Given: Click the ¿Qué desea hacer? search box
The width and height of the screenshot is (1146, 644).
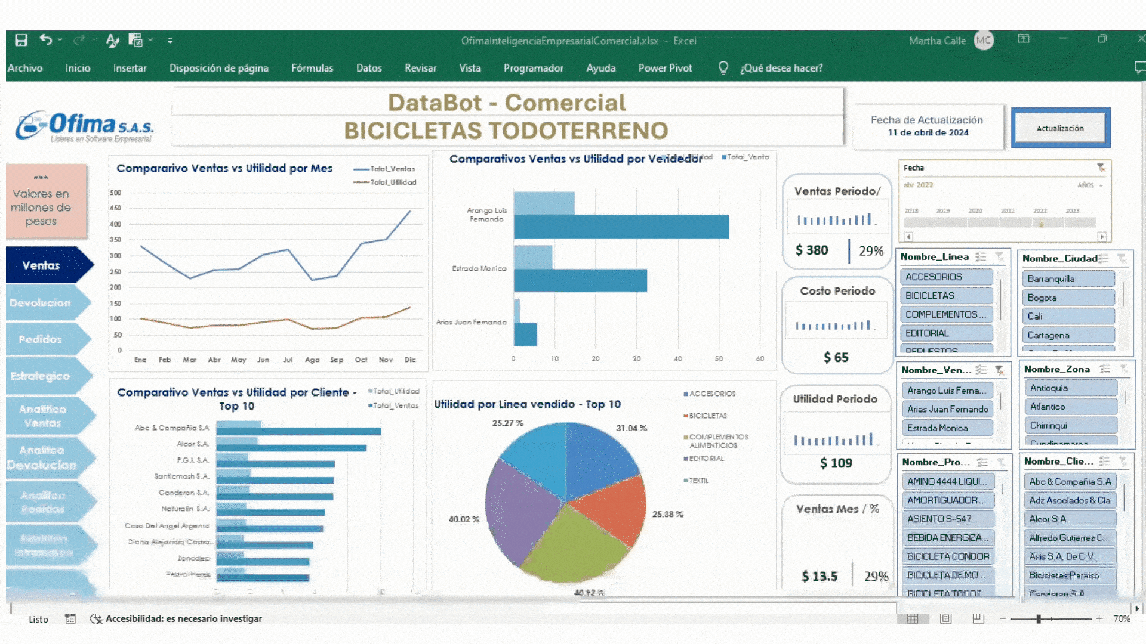Looking at the screenshot, I should click(x=781, y=68).
